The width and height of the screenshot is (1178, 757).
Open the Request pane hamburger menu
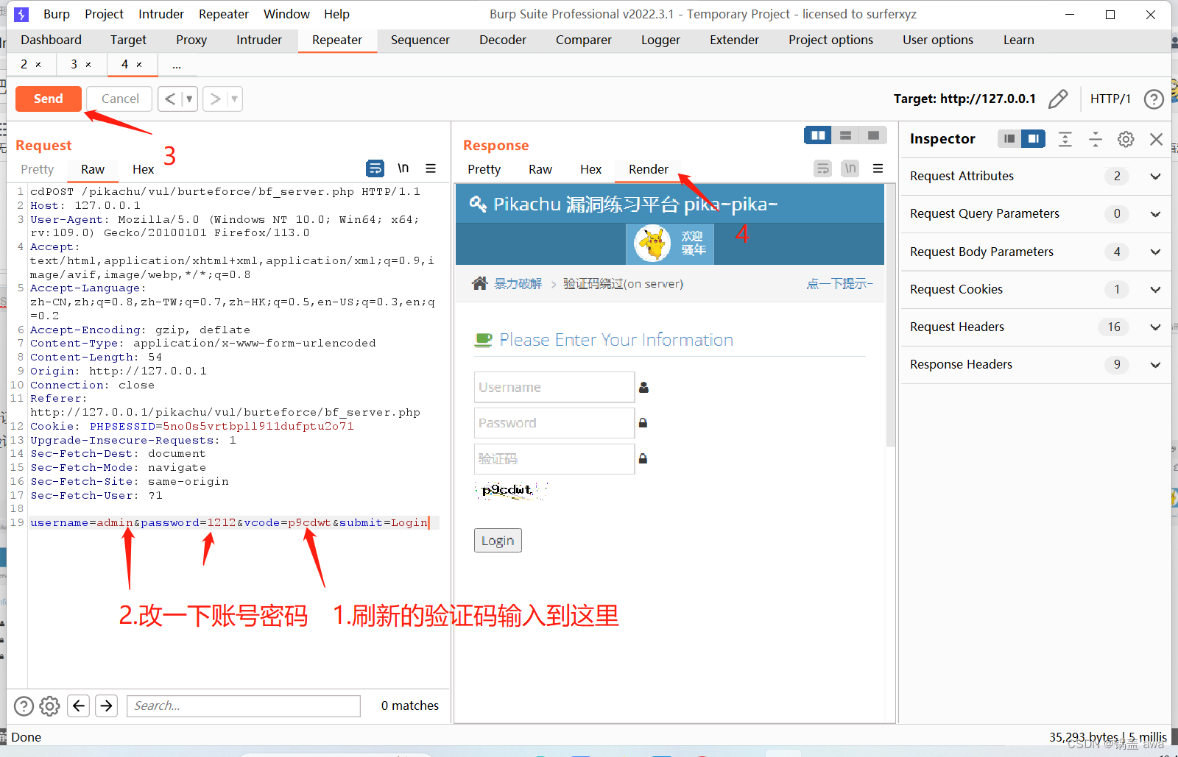click(x=431, y=168)
